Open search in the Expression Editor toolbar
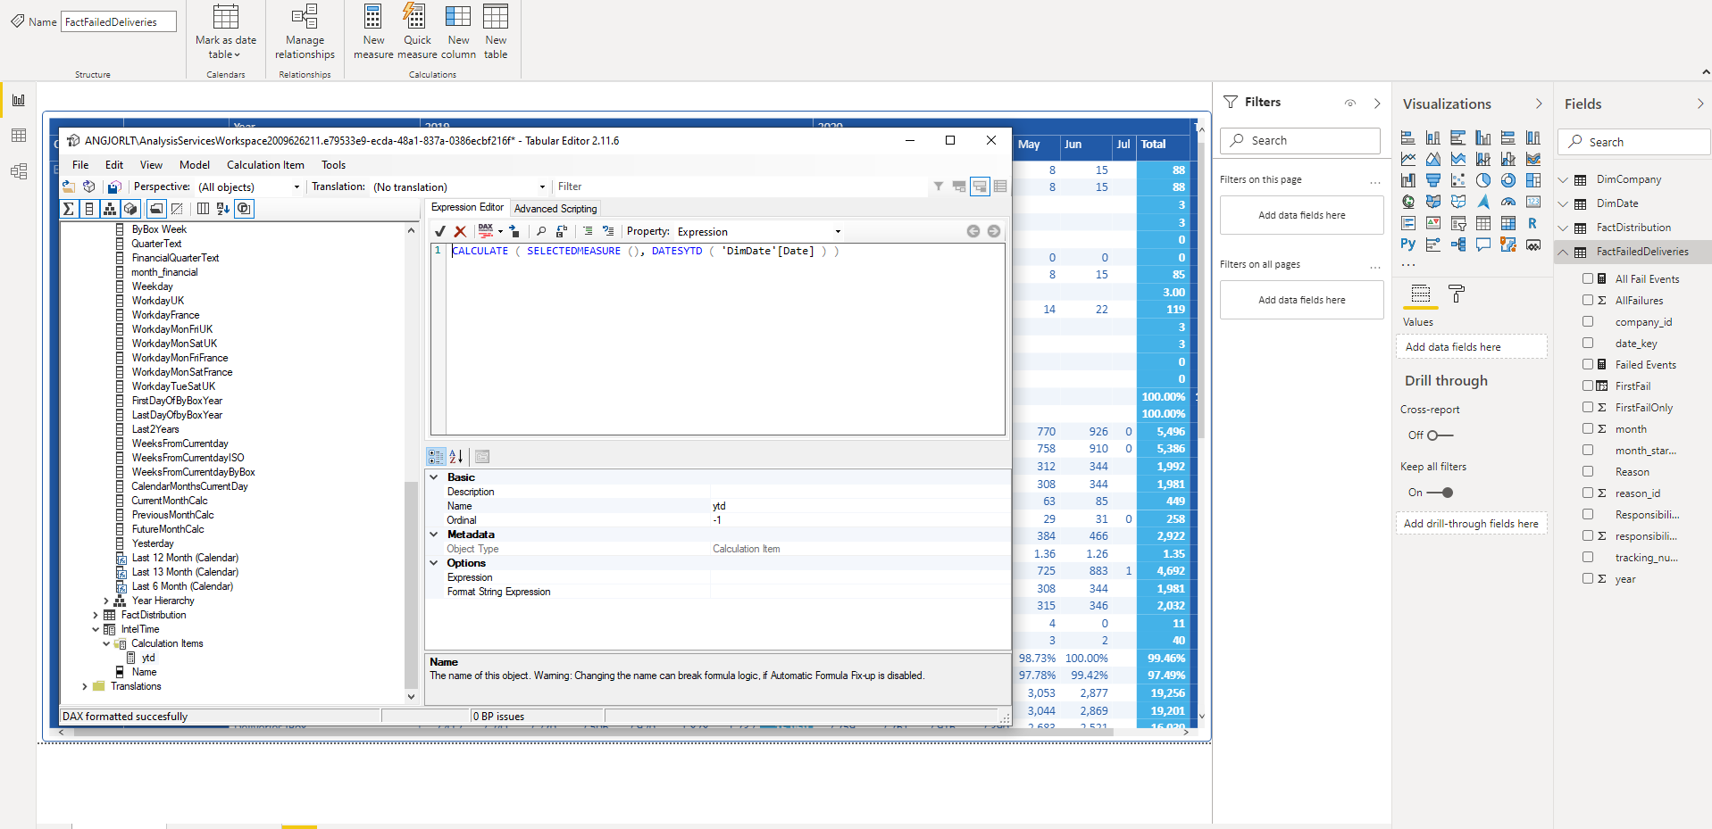 tap(542, 230)
